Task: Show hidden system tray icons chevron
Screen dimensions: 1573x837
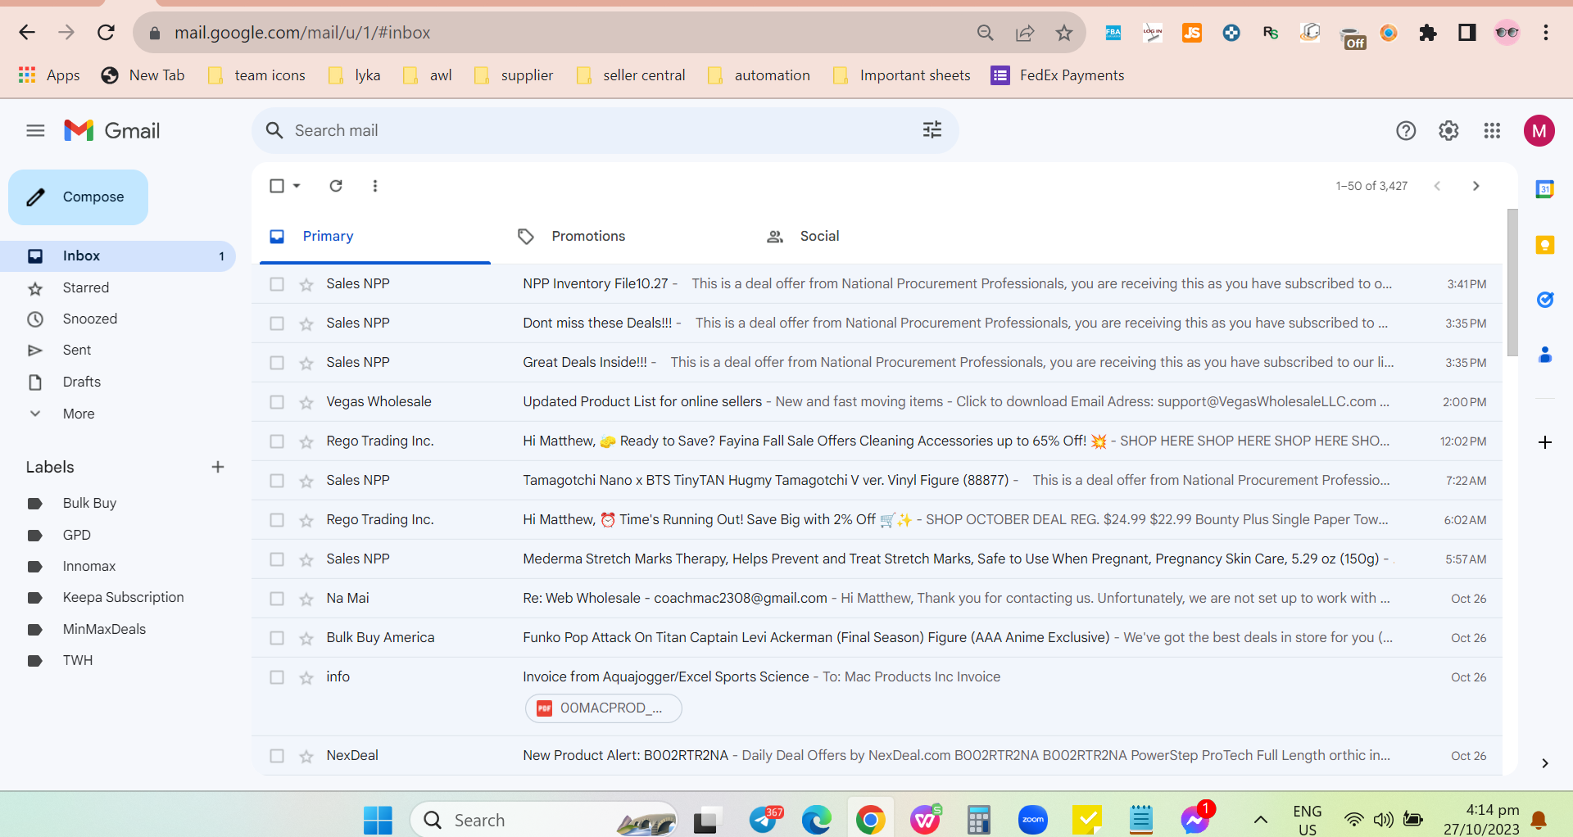Action: tap(1261, 820)
